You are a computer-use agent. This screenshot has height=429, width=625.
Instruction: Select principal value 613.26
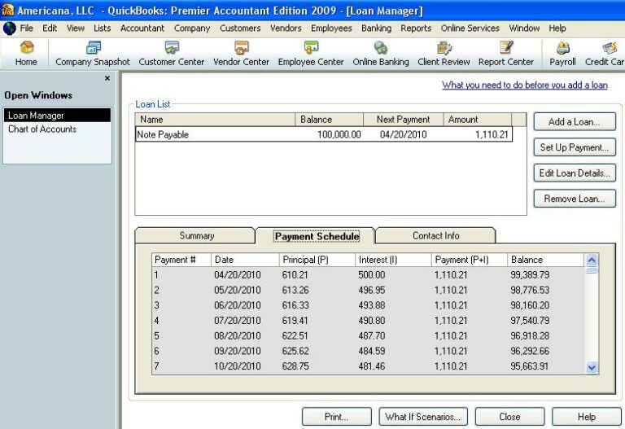pos(295,290)
